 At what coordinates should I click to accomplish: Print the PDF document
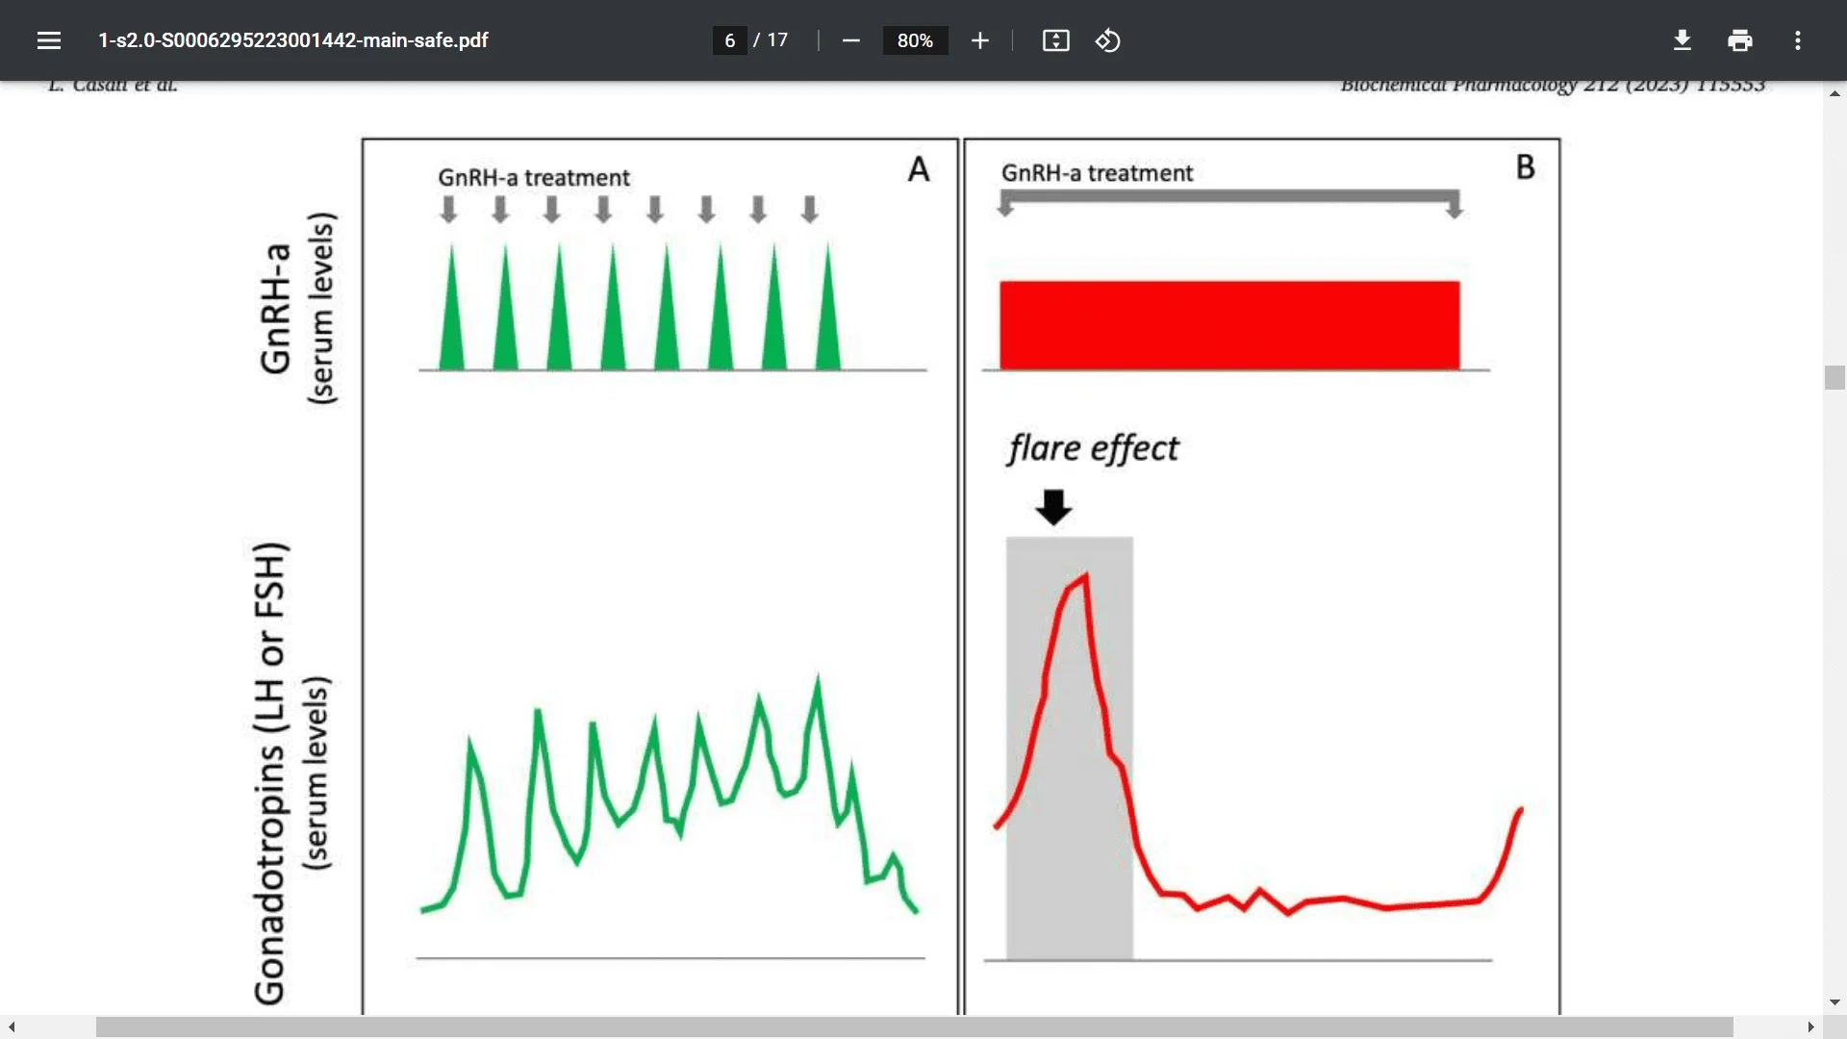coord(1739,40)
